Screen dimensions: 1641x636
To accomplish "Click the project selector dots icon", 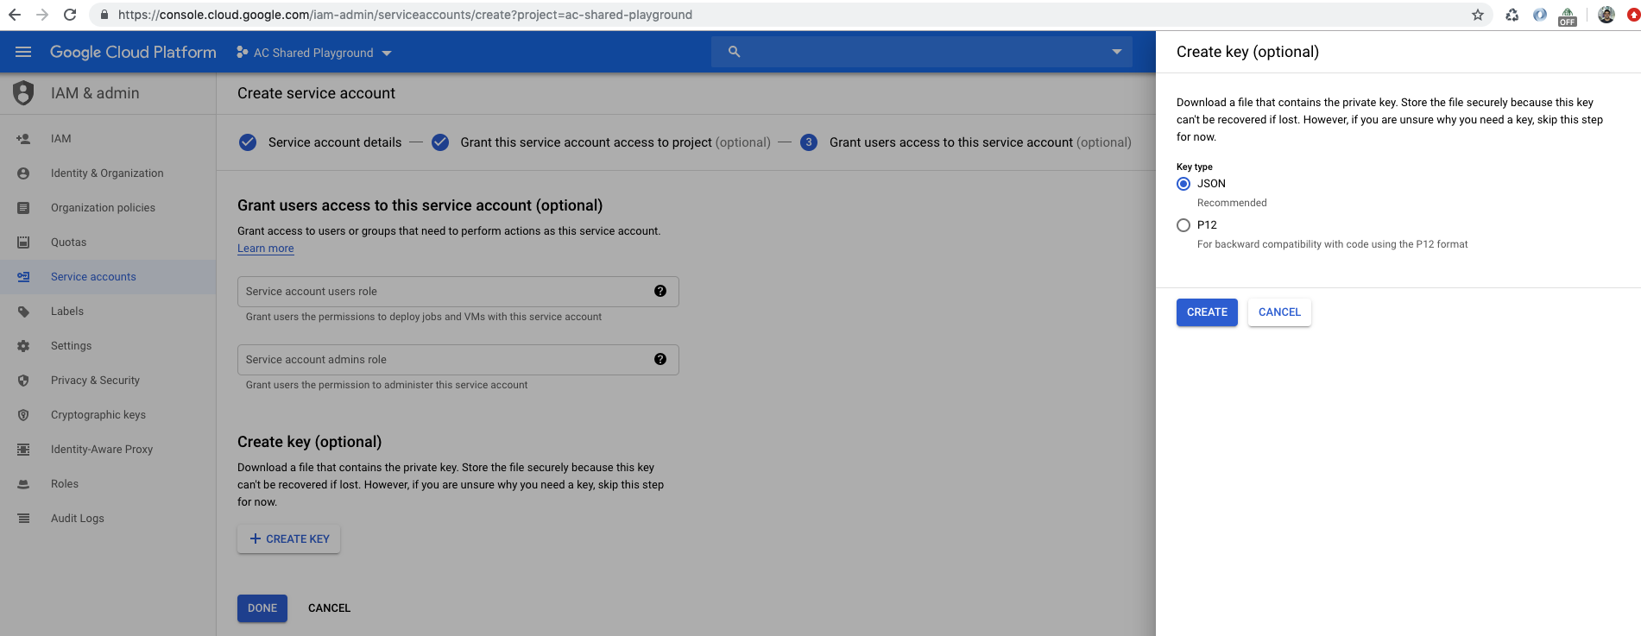I will 243,52.
